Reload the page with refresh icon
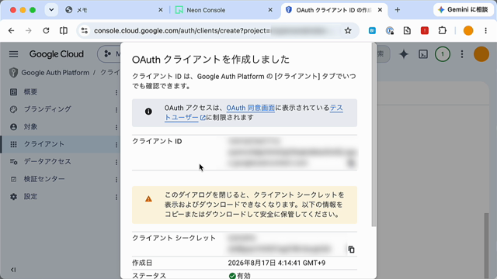Viewport: 497px width, 279px height. (x=46, y=31)
